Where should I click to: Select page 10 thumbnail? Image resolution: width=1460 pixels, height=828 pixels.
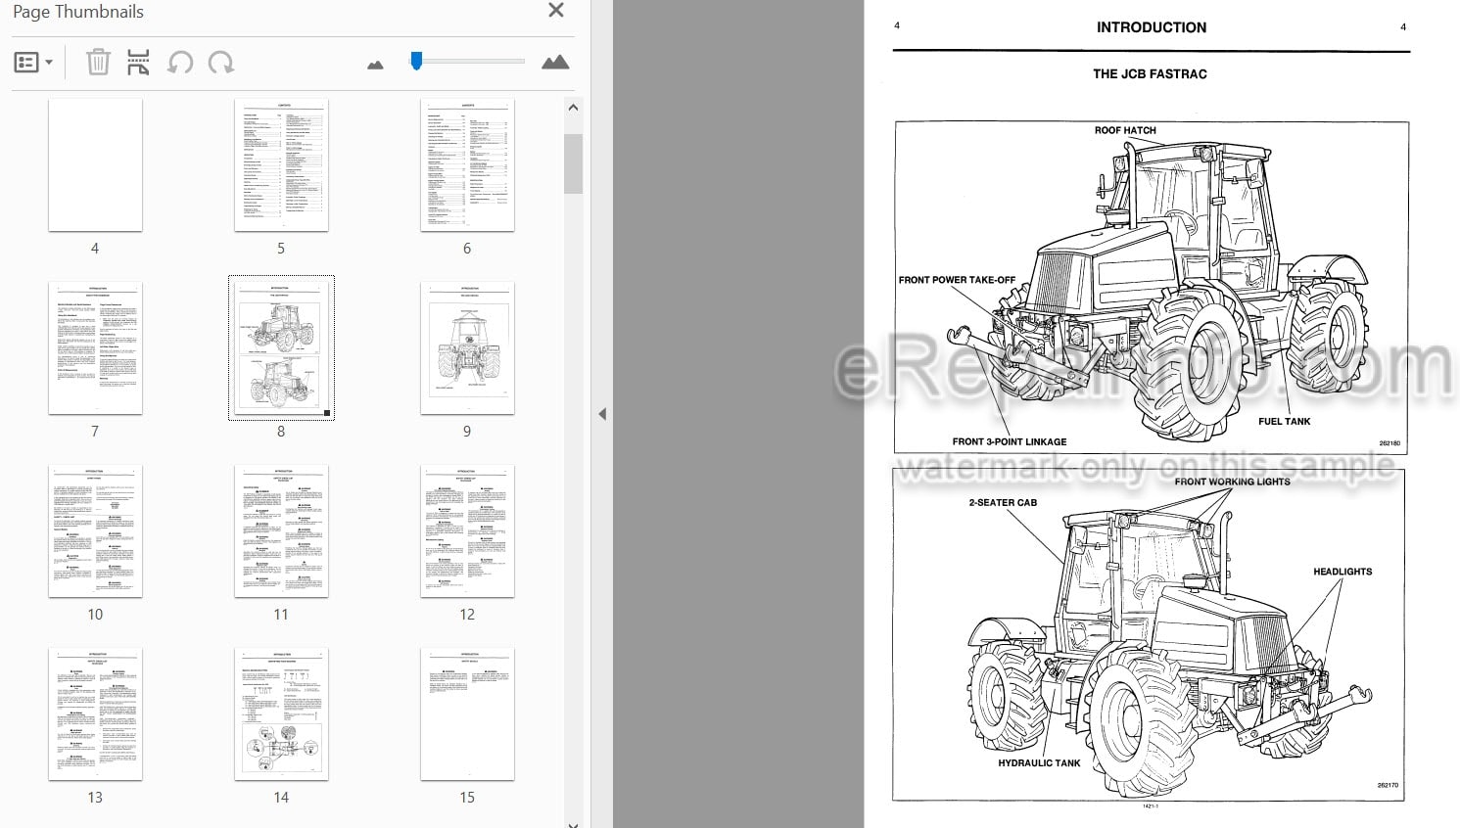tap(95, 530)
